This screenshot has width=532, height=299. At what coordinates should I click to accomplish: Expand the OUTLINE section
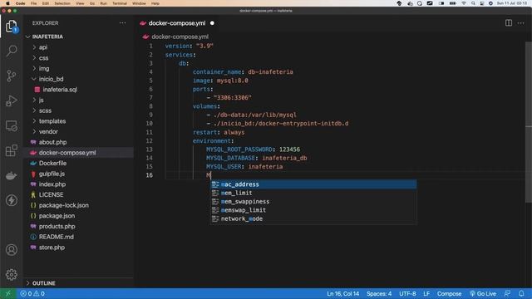tap(44, 283)
